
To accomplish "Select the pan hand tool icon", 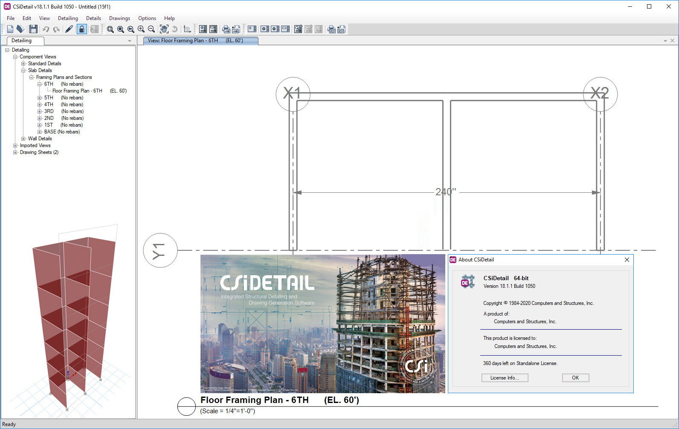I will pyautogui.click(x=164, y=29).
